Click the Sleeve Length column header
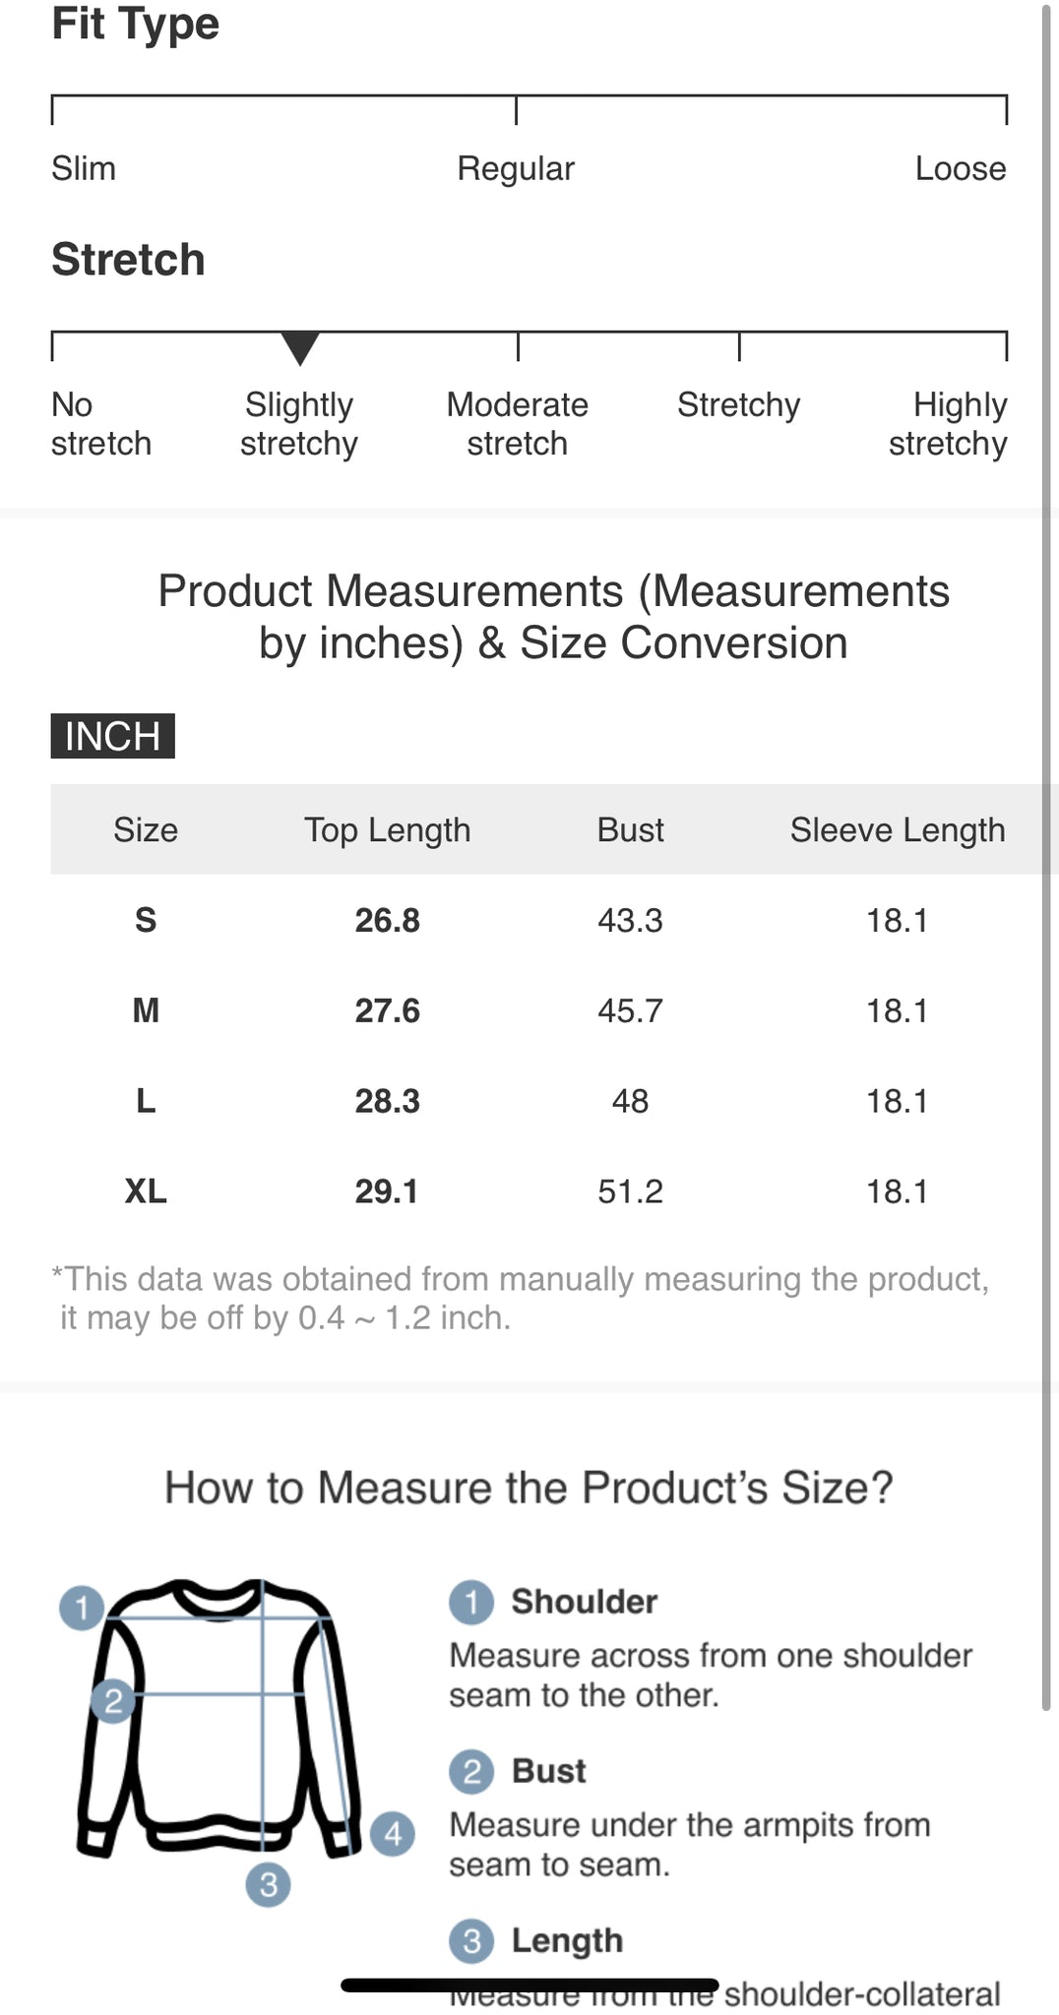This screenshot has height=2015, width=1059. [x=897, y=829]
